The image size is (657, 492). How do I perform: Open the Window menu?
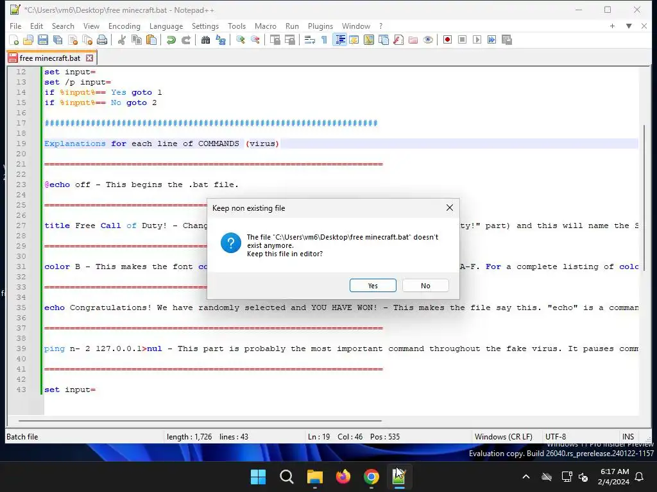[x=355, y=26]
